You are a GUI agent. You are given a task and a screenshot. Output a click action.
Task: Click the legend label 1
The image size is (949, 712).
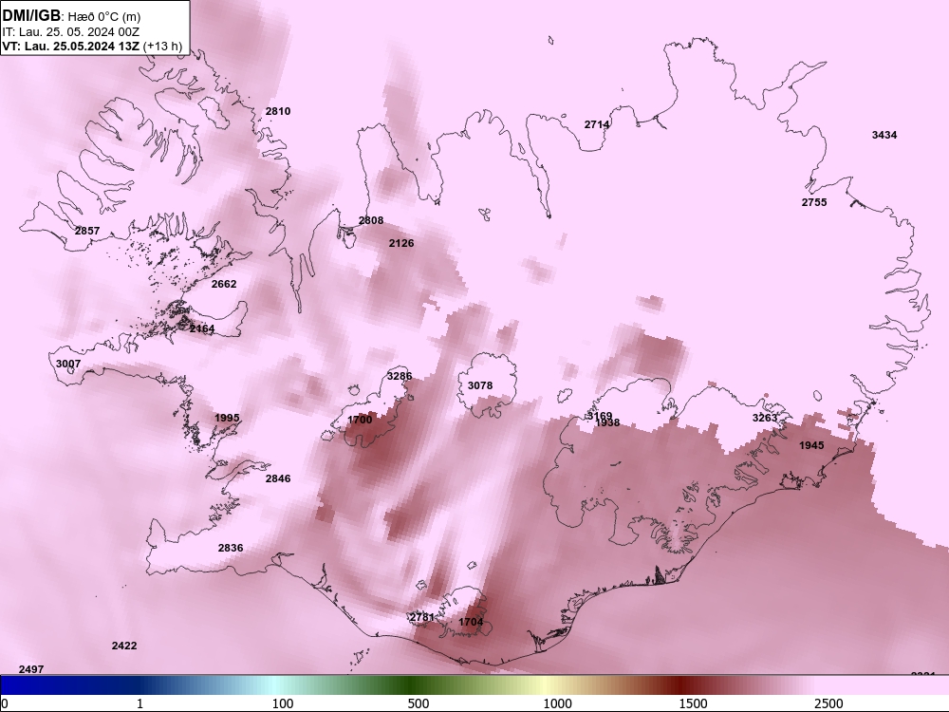click(x=140, y=703)
